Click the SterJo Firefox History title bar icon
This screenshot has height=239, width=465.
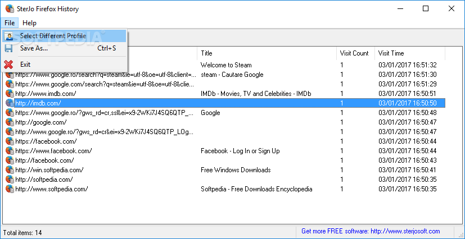pyautogui.click(x=10, y=9)
